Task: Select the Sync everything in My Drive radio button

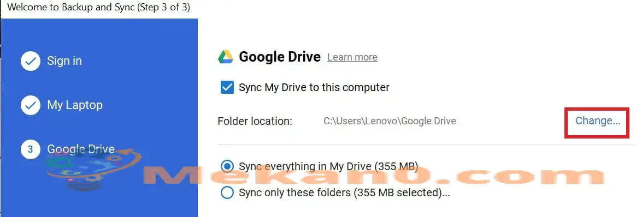Action: [x=227, y=166]
